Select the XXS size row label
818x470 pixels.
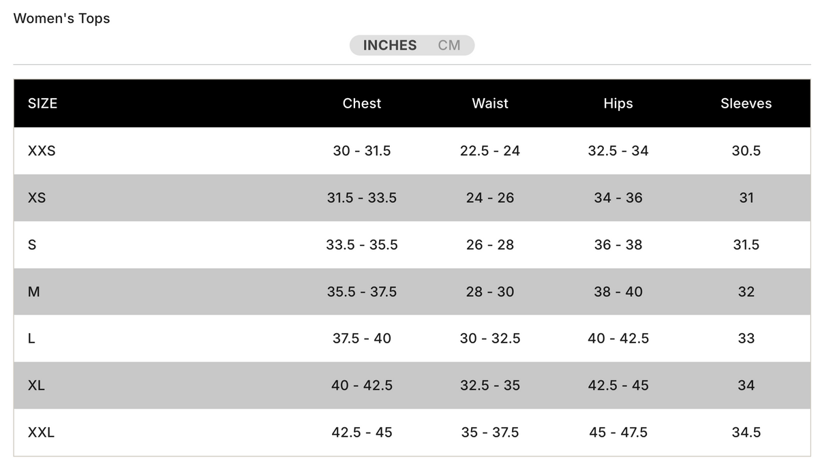point(42,151)
